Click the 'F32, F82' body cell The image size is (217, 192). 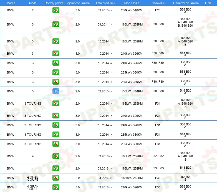pyautogui.click(x=158, y=156)
